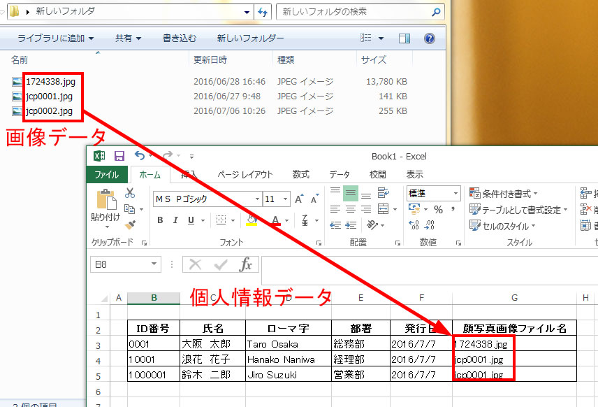Click 新しいフォルダー button in Explorer toolbar
598x407 pixels.
coord(250,38)
